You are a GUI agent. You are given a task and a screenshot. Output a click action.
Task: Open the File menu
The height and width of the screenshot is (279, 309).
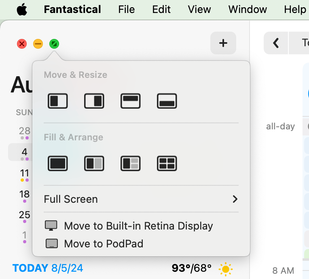coord(127,9)
